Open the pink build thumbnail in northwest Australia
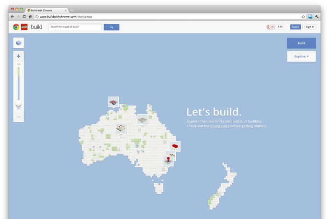 [113, 102]
